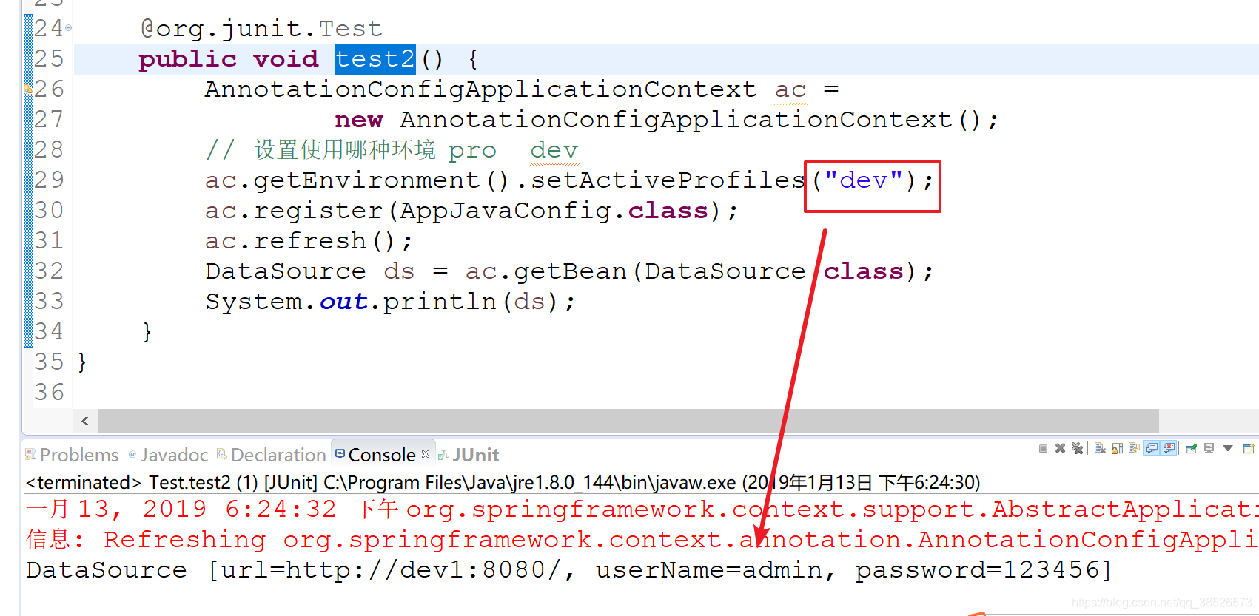Click the red timestamp log line
The width and height of the screenshot is (1259, 616).
(642, 510)
